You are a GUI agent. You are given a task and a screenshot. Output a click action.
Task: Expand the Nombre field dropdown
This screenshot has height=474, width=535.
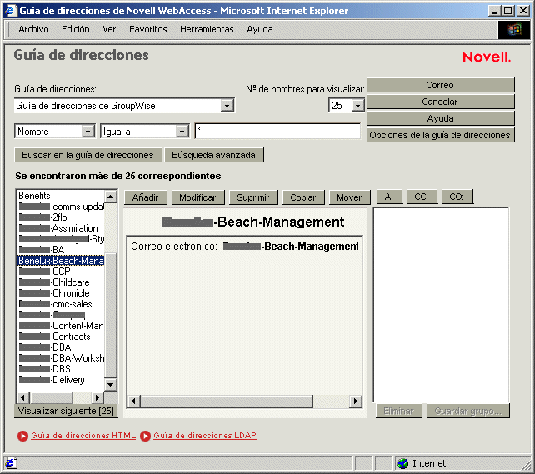(87, 132)
